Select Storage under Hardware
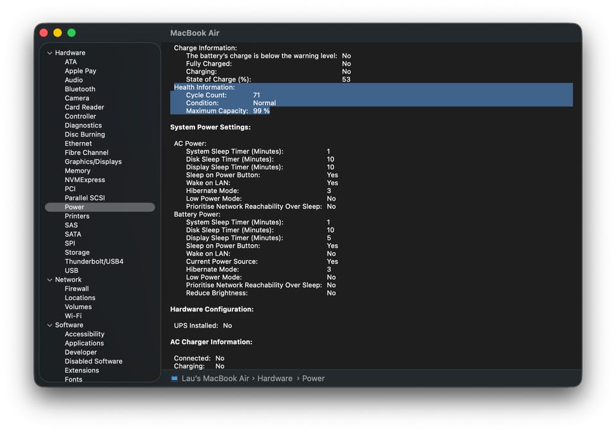This screenshot has height=432, width=616. point(77,253)
